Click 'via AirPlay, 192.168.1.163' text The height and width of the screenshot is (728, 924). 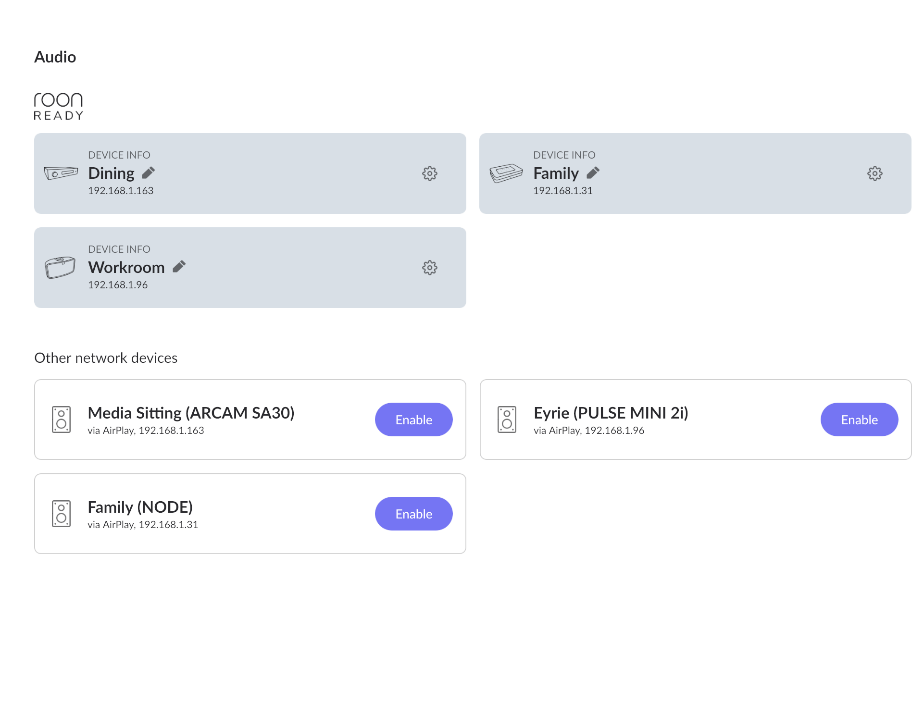click(146, 431)
